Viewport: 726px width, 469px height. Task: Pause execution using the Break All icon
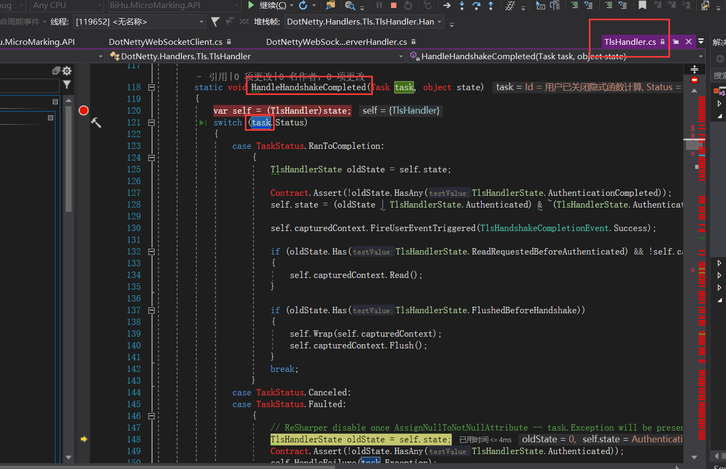tap(380, 5)
